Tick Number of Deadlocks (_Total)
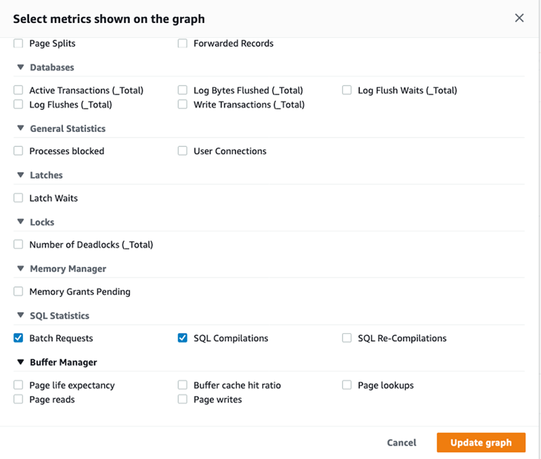This screenshot has width=541, height=459. point(18,245)
